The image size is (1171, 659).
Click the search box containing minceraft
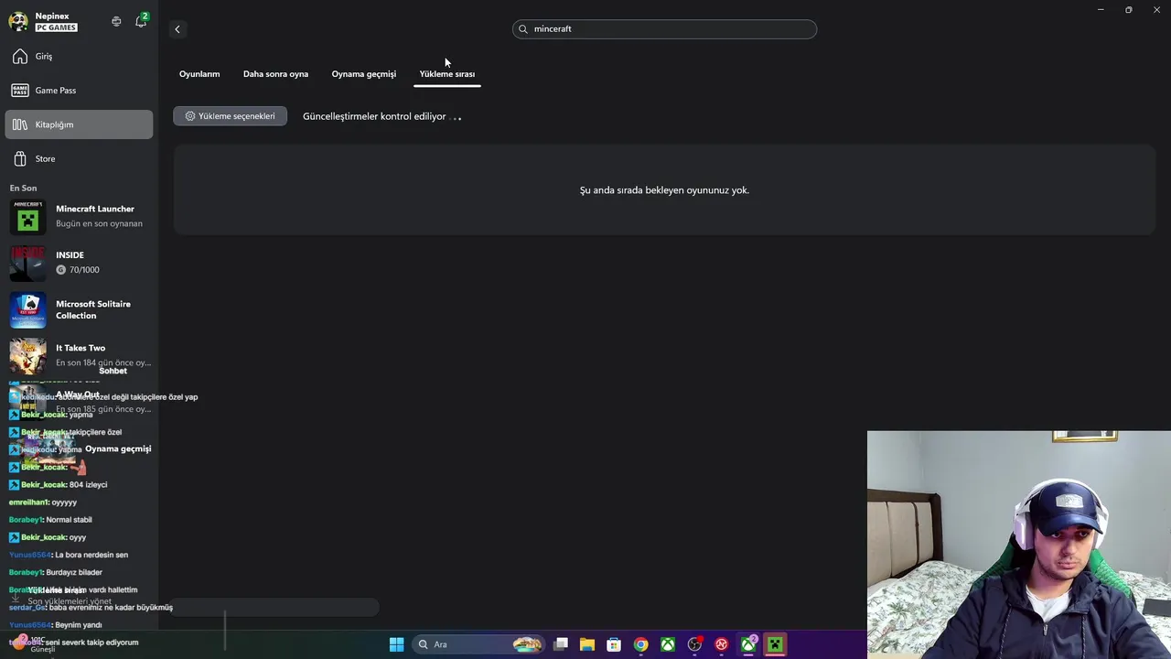pos(664,29)
